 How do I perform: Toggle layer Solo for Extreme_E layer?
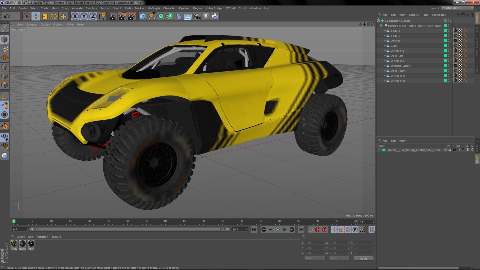point(445,150)
